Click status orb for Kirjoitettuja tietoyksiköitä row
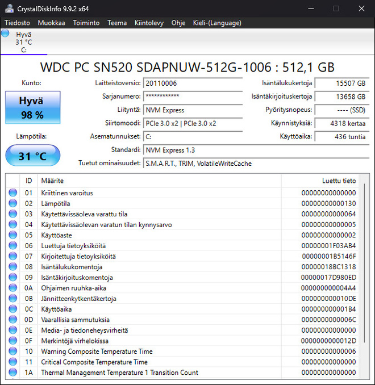The height and width of the screenshot is (385, 375). (13, 256)
